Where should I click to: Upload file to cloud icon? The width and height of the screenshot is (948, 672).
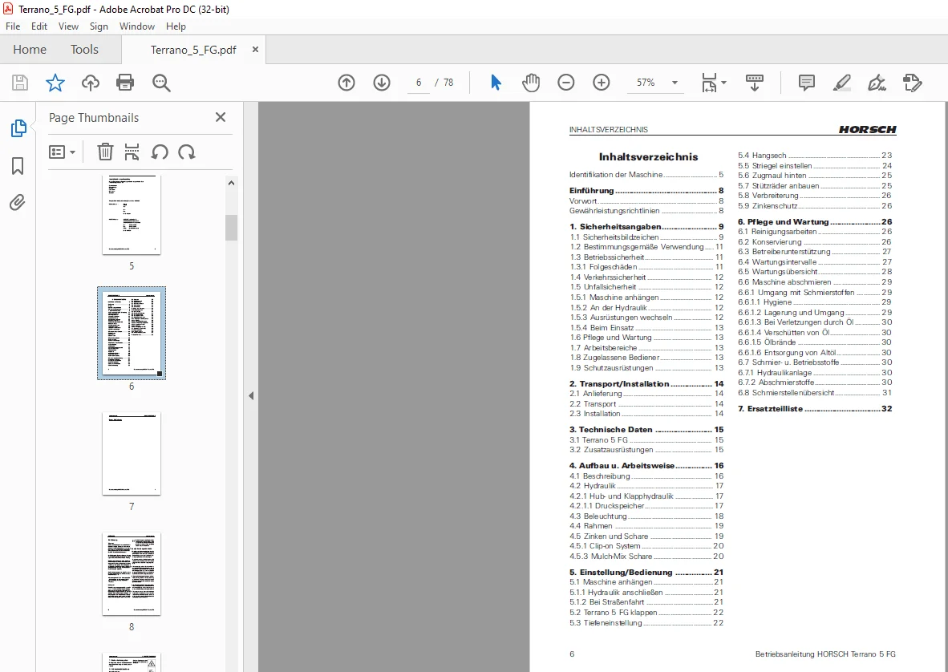pos(90,83)
